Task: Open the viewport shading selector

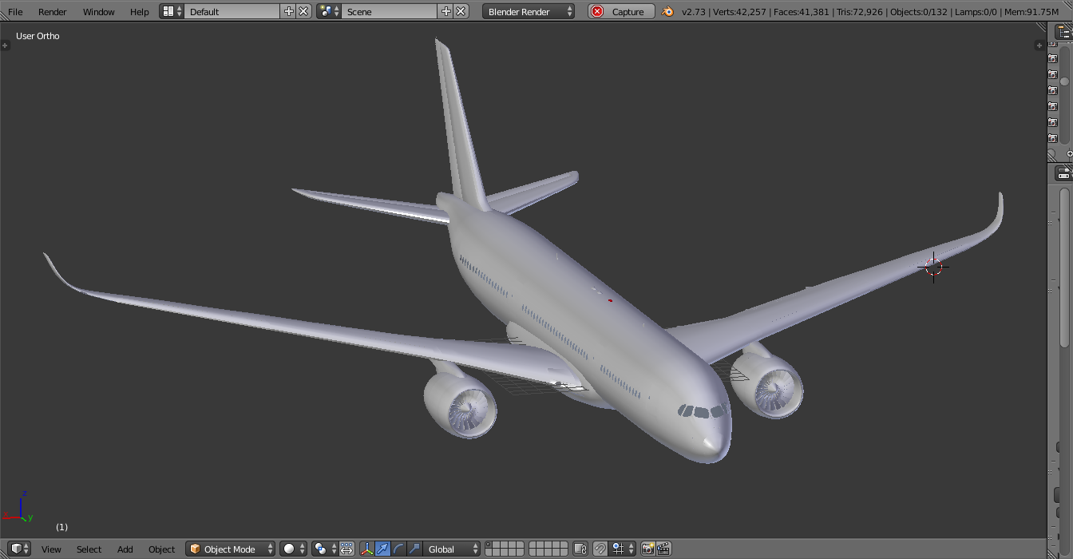Action: tap(294, 549)
